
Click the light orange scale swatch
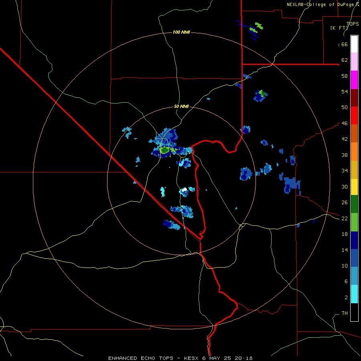click(354, 152)
